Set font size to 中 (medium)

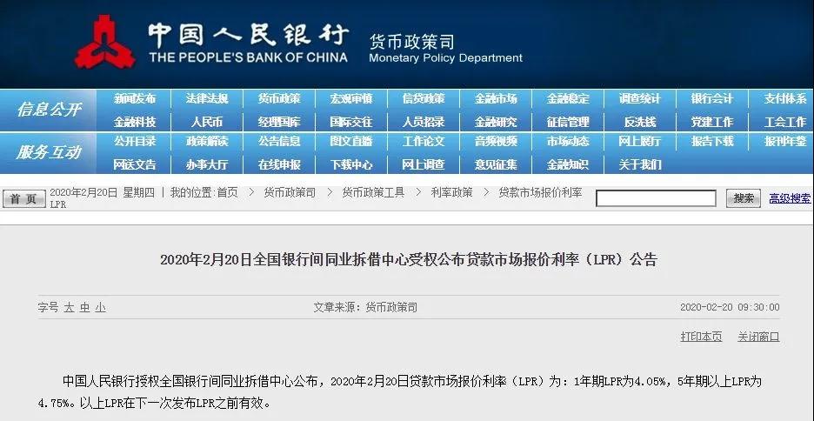pyautogui.click(x=84, y=308)
